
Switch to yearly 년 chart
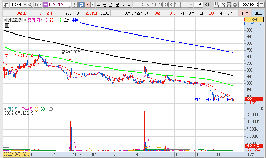point(111,5)
